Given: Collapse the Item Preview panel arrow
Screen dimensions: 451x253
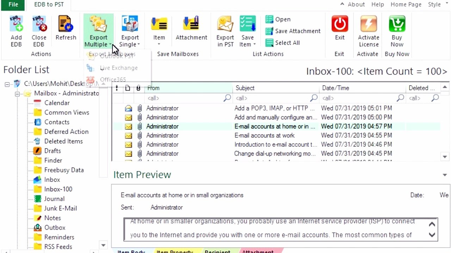Looking at the screenshot, I should pyautogui.click(x=445, y=175).
